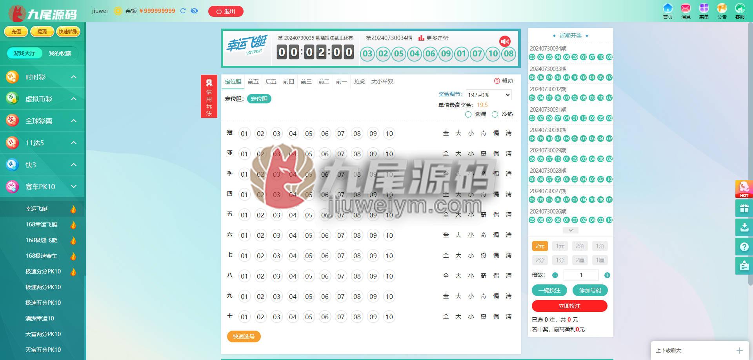Screen dimensions: 753x360
Task: Click the 快速选号 button
Action: click(x=244, y=336)
